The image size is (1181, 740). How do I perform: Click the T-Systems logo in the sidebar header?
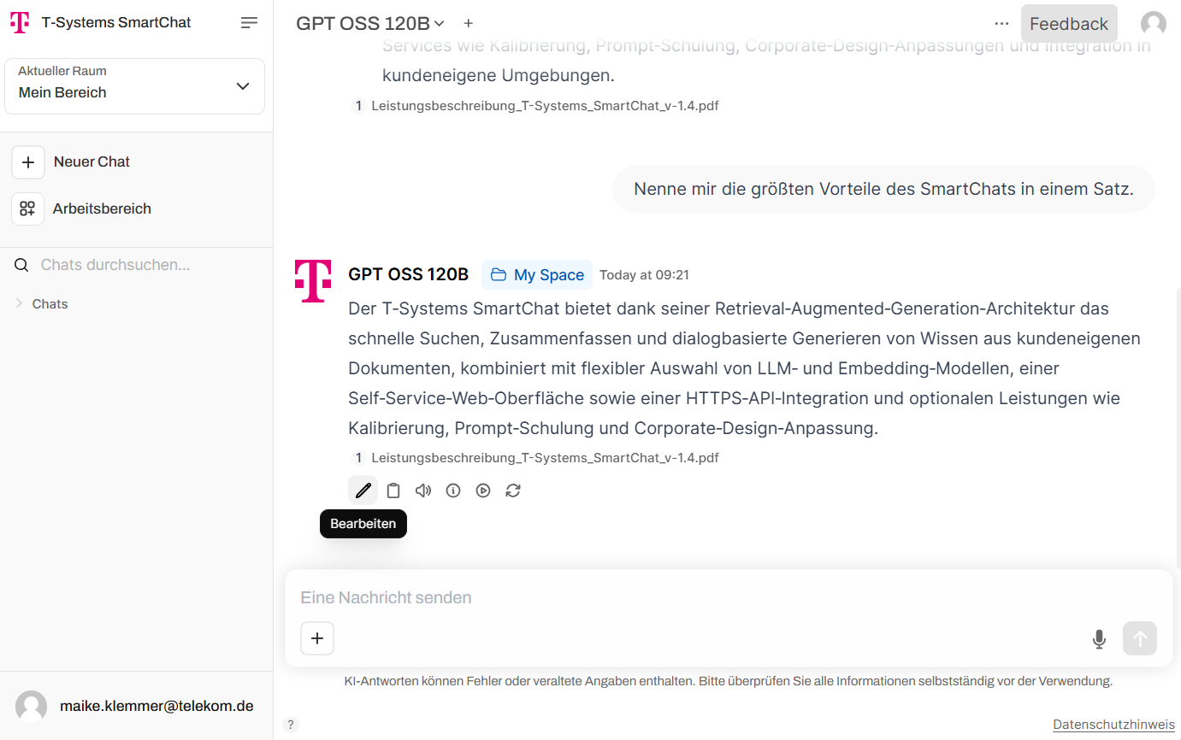coord(20,23)
